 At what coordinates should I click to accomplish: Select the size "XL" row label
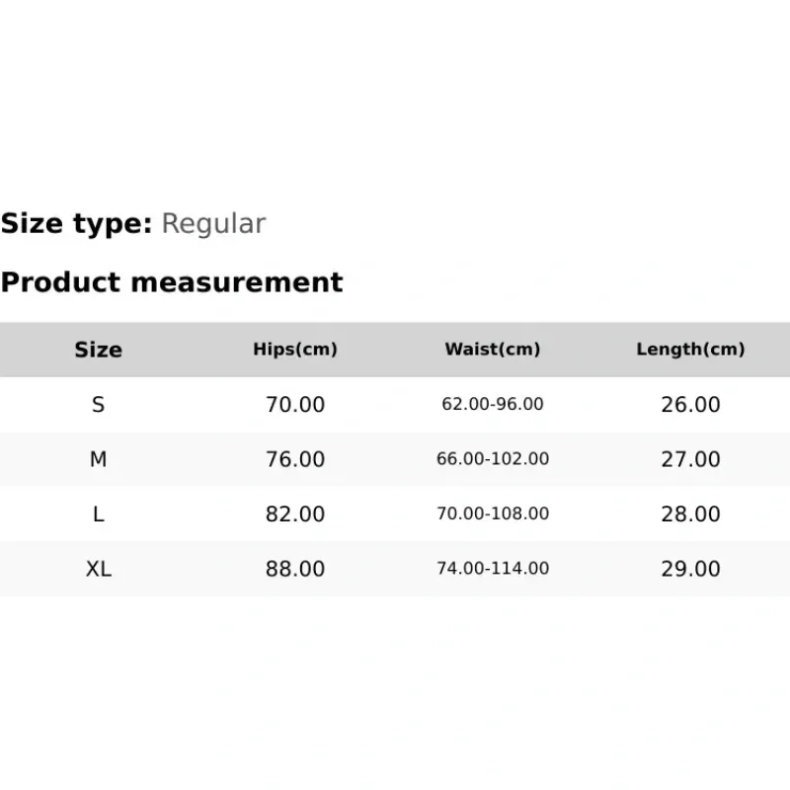98,569
